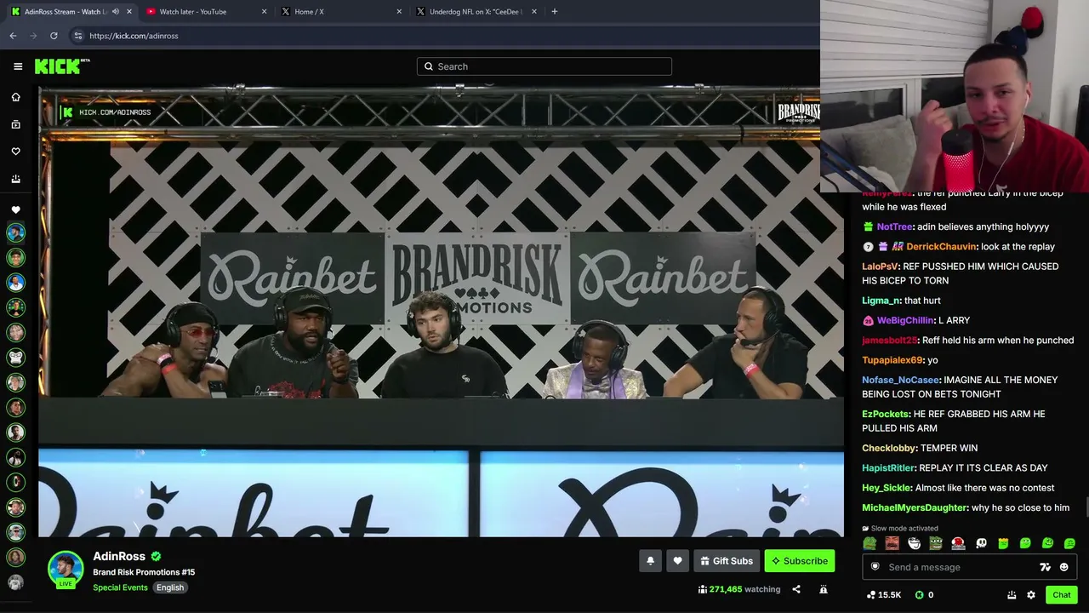Click the Send a message chat field

pyautogui.click(x=970, y=567)
